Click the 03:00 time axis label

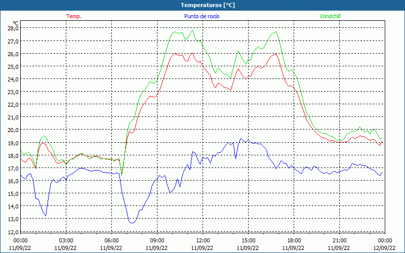[66, 241]
